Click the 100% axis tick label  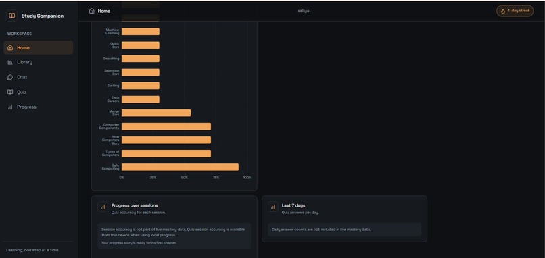[x=247, y=178]
